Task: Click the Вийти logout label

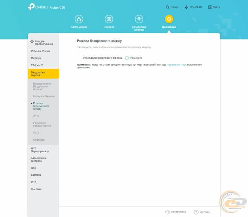Action: [216, 7]
